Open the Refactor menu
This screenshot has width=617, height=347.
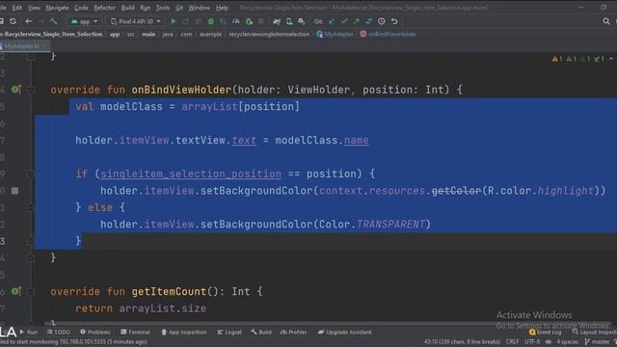(105, 8)
